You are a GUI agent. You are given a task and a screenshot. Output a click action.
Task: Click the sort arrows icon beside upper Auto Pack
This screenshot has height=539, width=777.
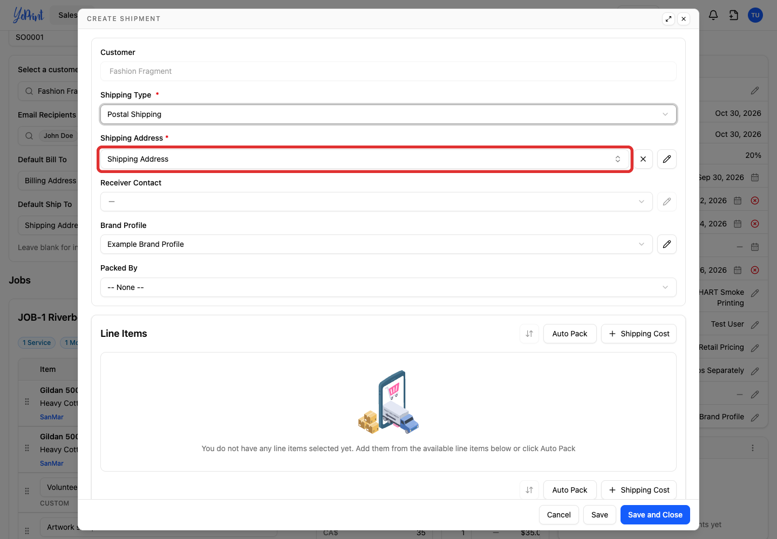[x=529, y=334]
